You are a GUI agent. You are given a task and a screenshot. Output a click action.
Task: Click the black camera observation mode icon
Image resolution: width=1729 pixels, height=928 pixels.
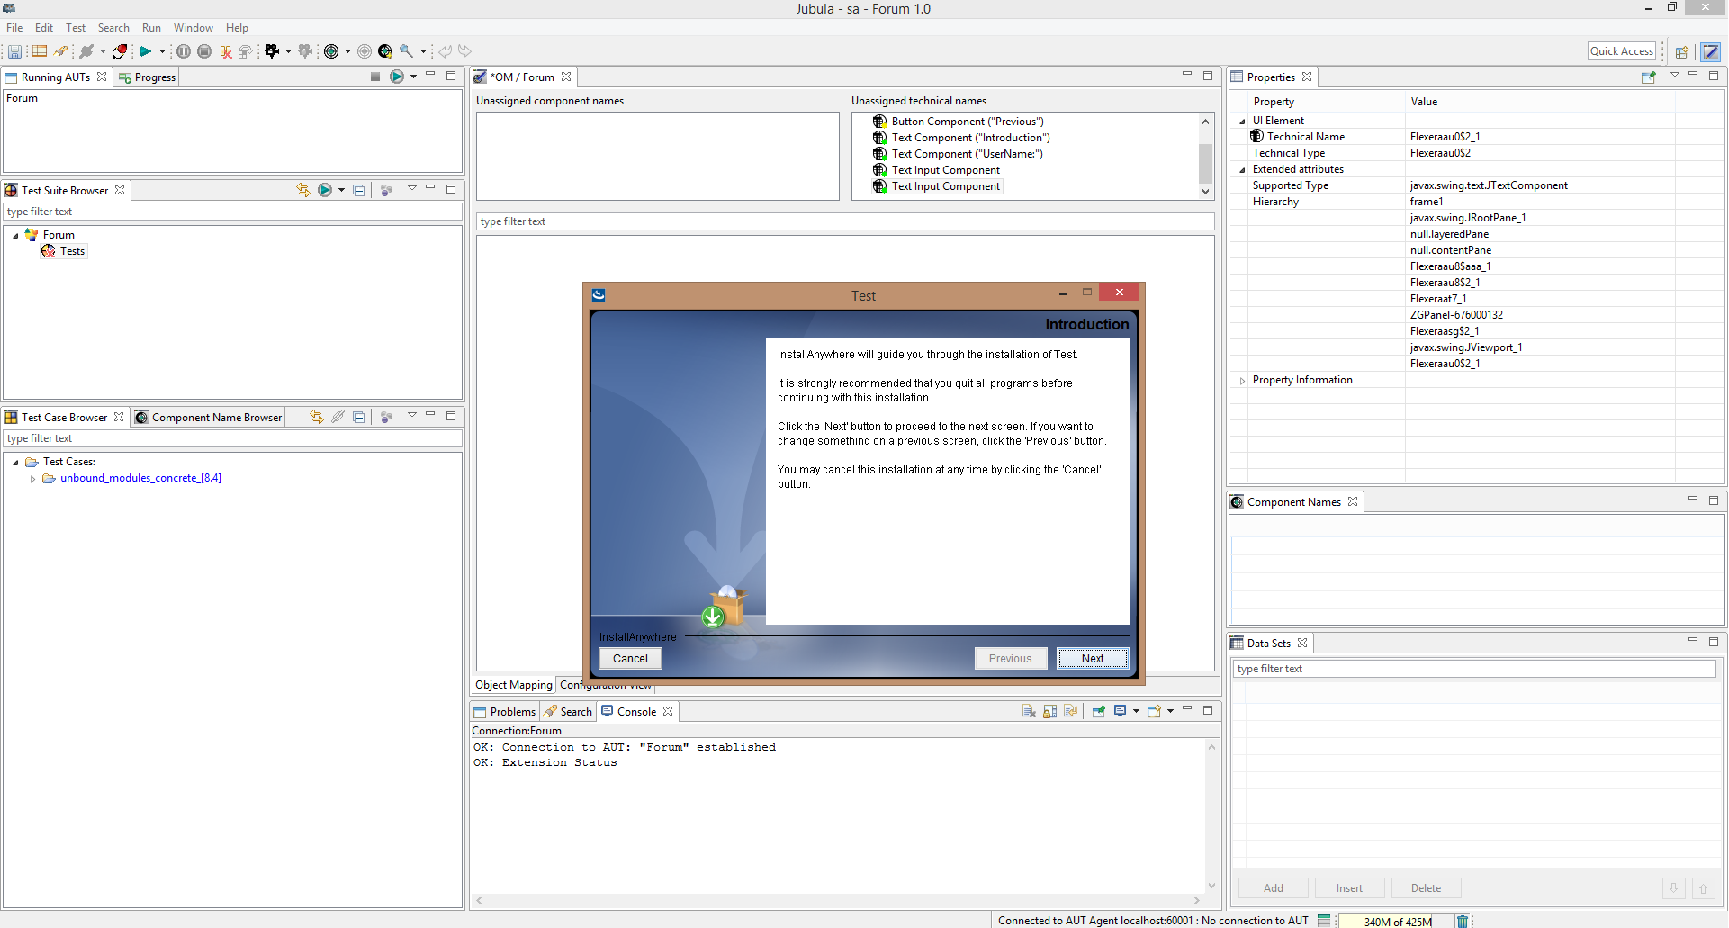[272, 51]
